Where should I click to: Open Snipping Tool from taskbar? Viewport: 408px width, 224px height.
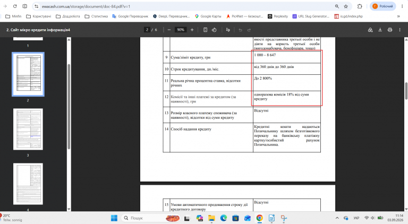tap(284, 218)
